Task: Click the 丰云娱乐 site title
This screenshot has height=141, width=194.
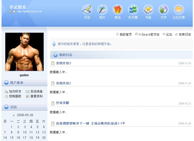Action: point(18,7)
